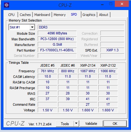Image resolution: width=131 pixels, height=132 pixels.
Task: Click the DDR3 memory type field
Action: 81,27
